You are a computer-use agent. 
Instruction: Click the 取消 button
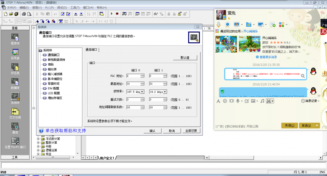[x=172, y=131]
